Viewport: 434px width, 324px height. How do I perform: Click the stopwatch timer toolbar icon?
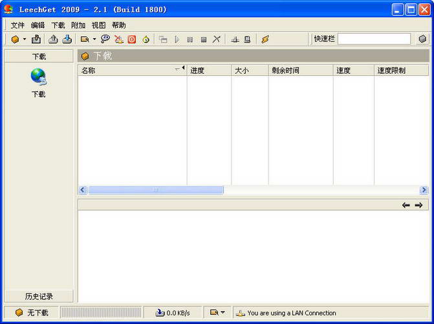point(146,40)
